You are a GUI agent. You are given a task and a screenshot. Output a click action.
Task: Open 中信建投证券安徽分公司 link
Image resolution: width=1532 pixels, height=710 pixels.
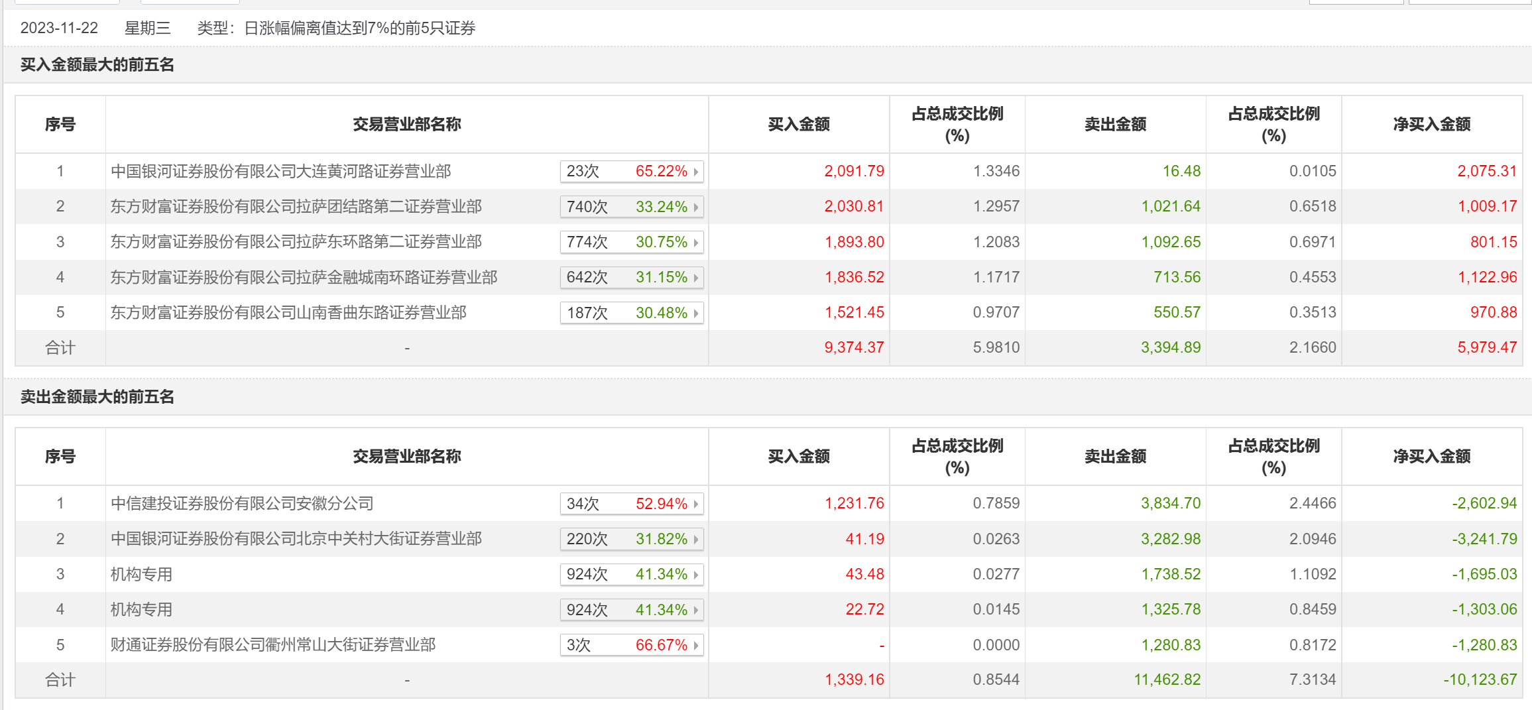click(x=242, y=504)
